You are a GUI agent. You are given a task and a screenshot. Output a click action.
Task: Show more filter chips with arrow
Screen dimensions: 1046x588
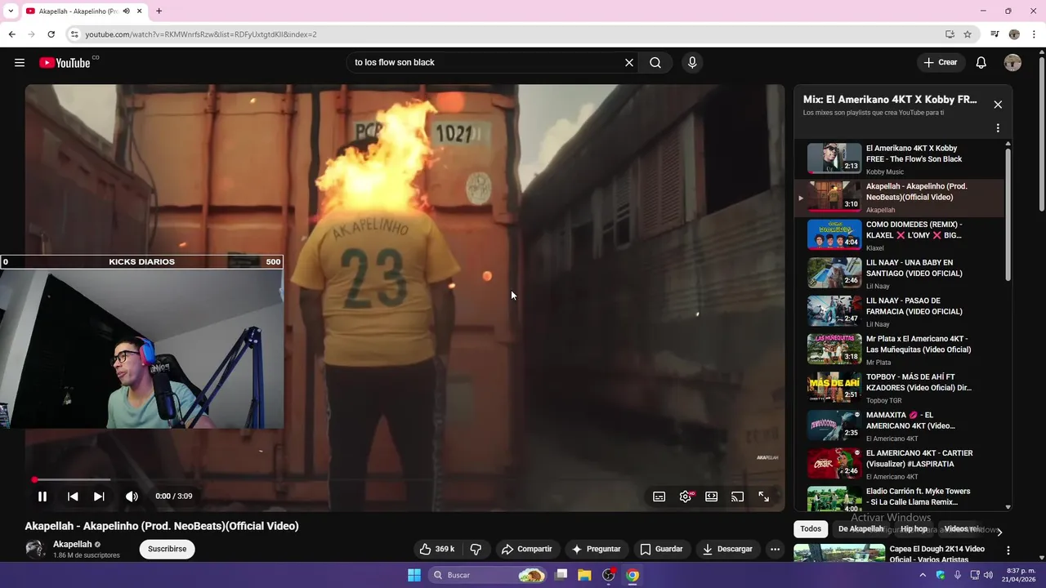[999, 532]
